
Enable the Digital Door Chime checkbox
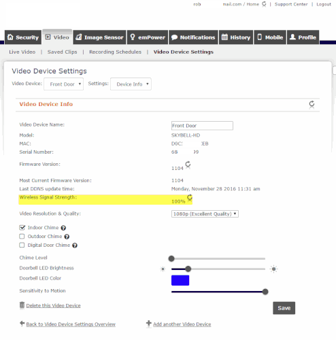pyautogui.click(x=22, y=245)
